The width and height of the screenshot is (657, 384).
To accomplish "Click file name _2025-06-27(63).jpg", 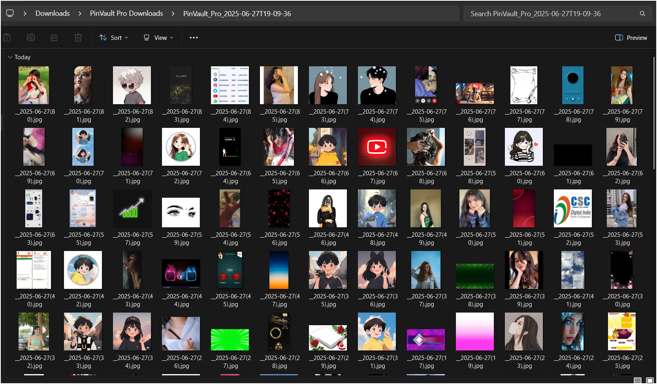I will tap(35, 239).
